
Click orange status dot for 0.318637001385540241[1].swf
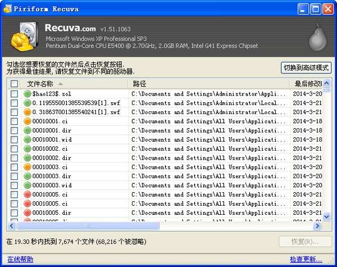pyautogui.click(x=28, y=112)
